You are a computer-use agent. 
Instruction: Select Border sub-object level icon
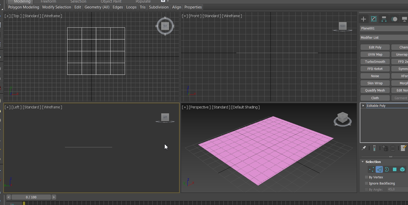click(x=387, y=169)
